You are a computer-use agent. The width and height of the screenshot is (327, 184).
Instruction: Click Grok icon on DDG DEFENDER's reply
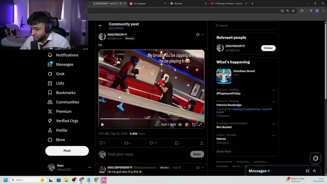tap(198, 168)
